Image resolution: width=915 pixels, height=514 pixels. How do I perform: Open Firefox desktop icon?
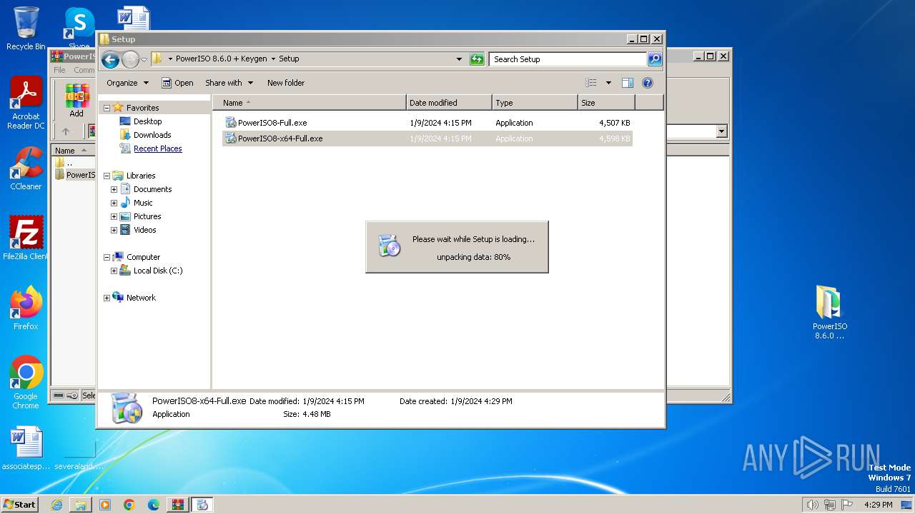pos(26,308)
